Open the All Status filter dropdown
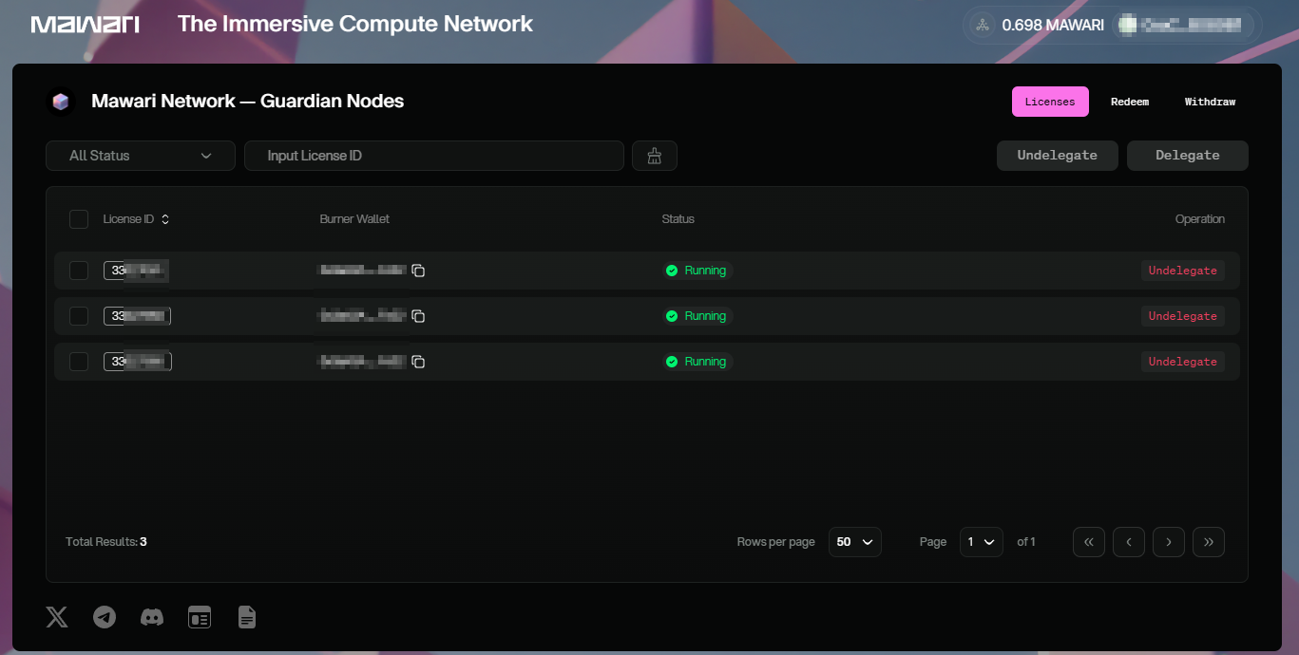1299x655 pixels. [141, 156]
